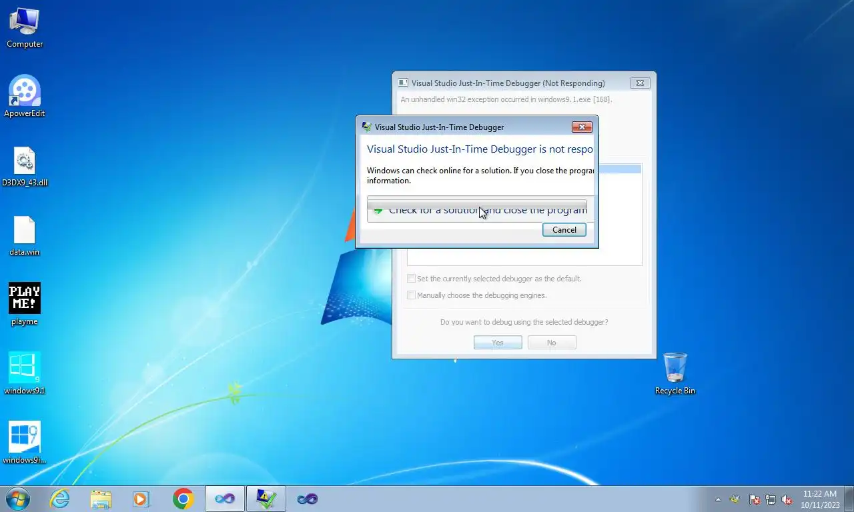Screen dimensions: 854x512
Task: Tick Manually choose the debugging engines
Action: point(412,295)
